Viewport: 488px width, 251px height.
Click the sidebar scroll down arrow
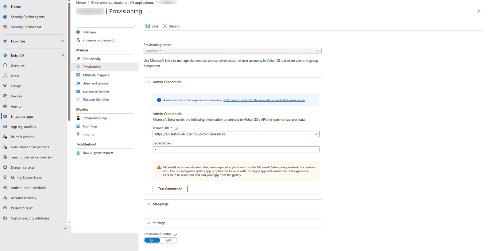pyautogui.click(x=69, y=222)
